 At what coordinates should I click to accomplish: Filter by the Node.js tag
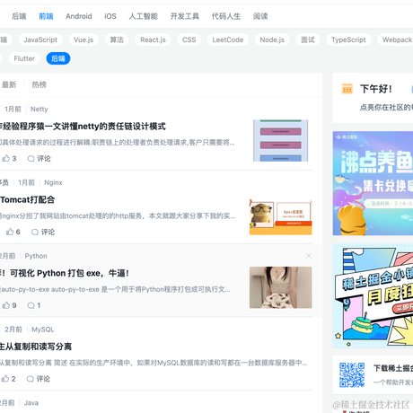(x=272, y=40)
